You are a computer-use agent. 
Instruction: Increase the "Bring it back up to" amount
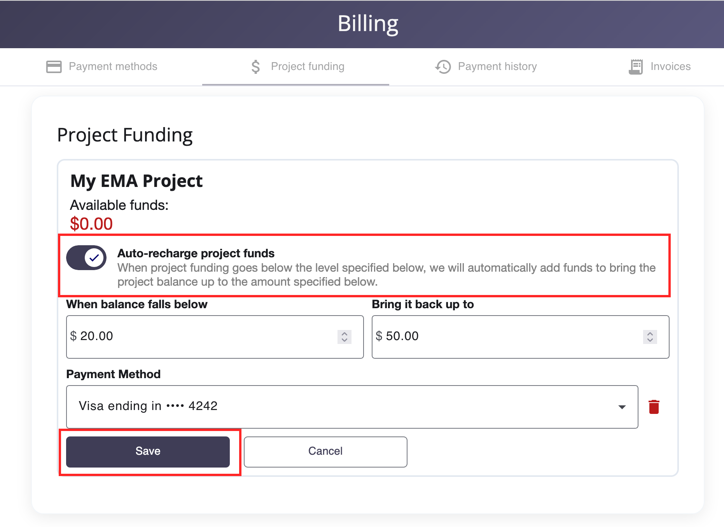click(x=650, y=333)
